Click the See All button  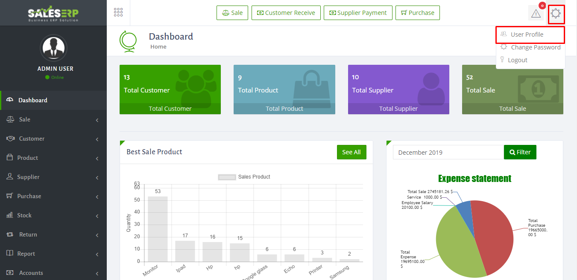[351, 152]
